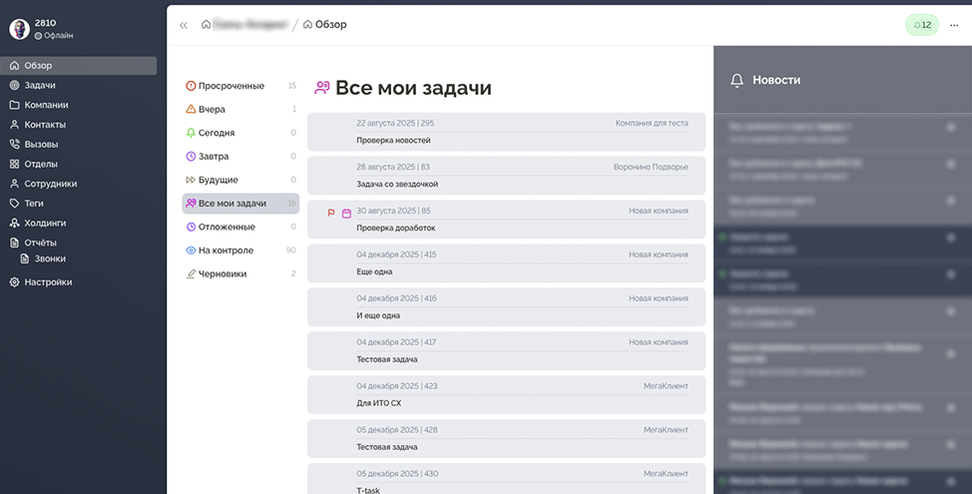The height and width of the screenshot is (494, 972).
Task: Click the bell icon beside Новости heading
Action: [x=736, y=80]
